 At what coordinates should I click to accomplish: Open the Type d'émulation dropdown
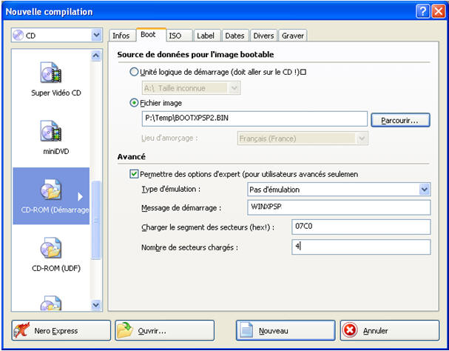[425, 190]
